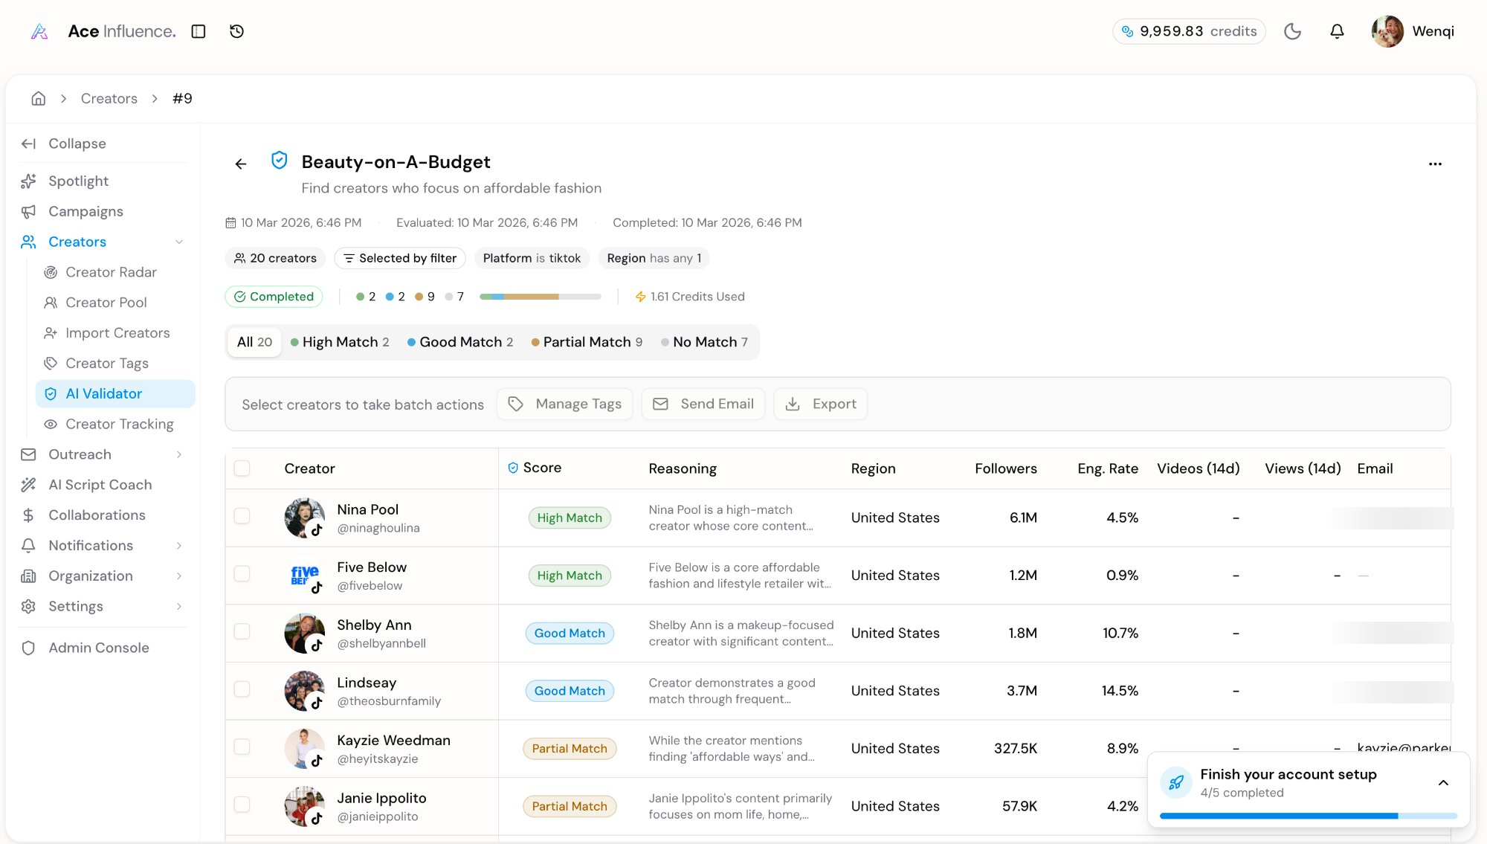This screenshot has height=844, width=1487.
Task: Check the Nina Pool row checkbox
Action: [x=242, y=516]
